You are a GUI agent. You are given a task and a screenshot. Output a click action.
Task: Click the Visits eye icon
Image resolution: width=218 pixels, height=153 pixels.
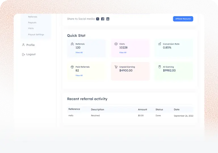coord(116,44)
